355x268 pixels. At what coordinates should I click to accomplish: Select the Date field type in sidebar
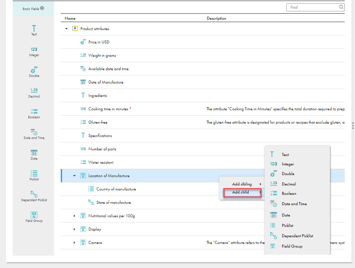(x=34, y=155)
